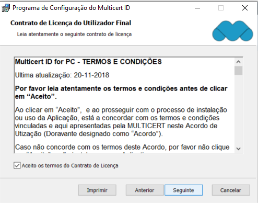The height and width of the screenshot is (203, 258).
Task: Click the license scrollbar down arrow
Action: coord(238,149)
